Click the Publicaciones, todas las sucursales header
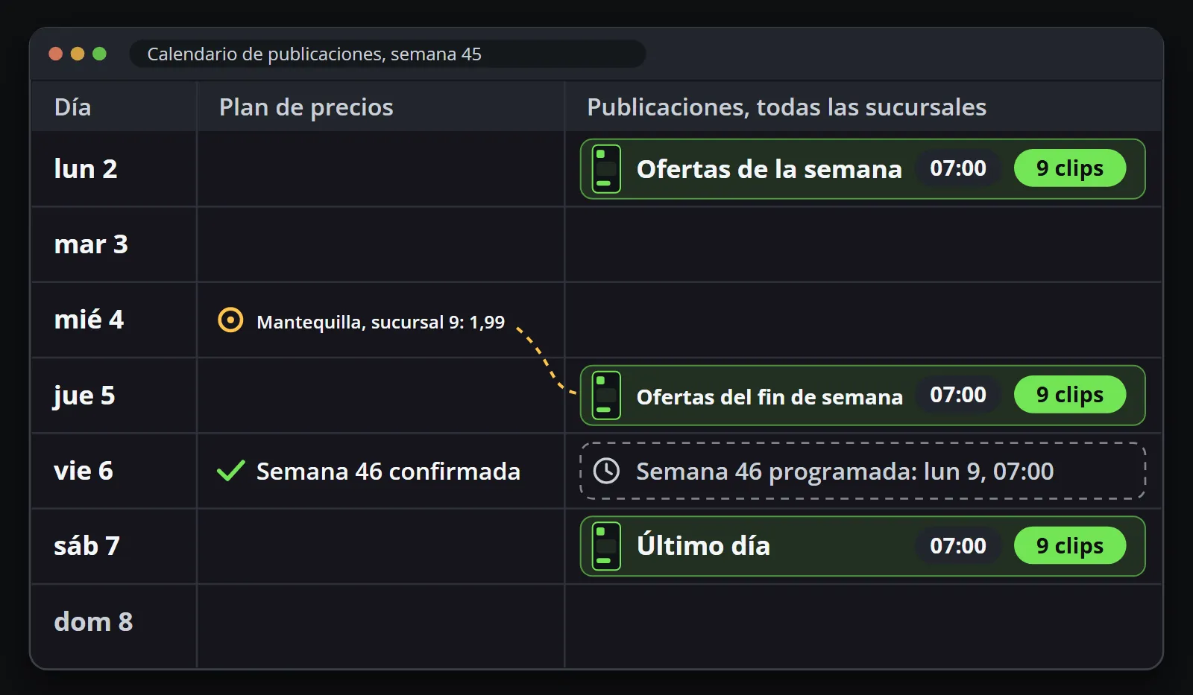The width and height of the screenshot is (1193, 695). pyautogui.click(x=787, y=107)
